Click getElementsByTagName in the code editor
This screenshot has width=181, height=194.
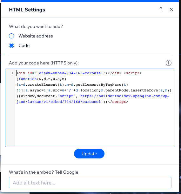click(x=98, y=85)
